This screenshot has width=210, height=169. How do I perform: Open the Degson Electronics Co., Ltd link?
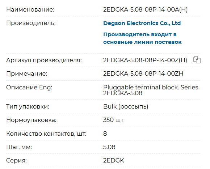[142, 23]
